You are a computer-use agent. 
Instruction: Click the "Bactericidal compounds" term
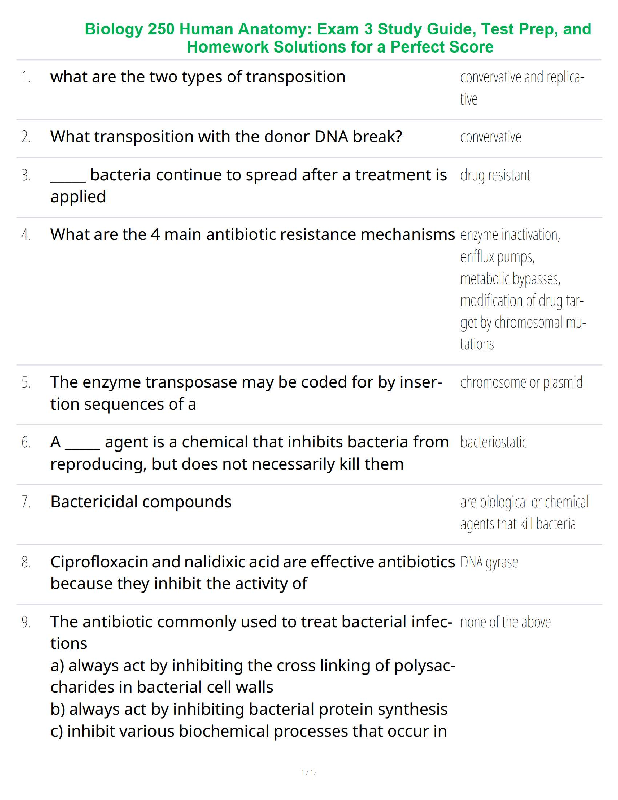[x=141, y=502]
